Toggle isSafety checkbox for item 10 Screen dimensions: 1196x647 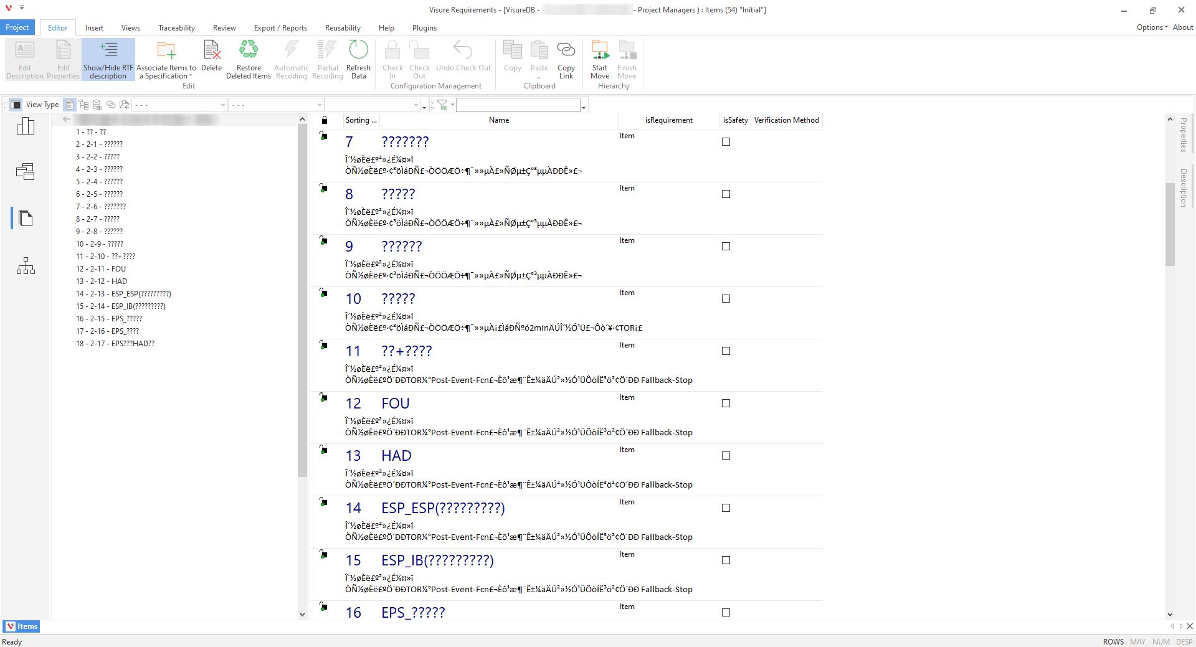(726, 299)
